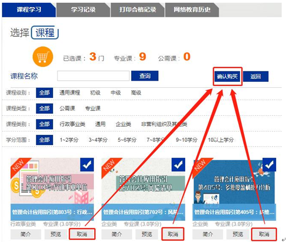Uncheck the checkmark on the 405号 course card
This screenshot has width=286, height=242.
(269, 165)
